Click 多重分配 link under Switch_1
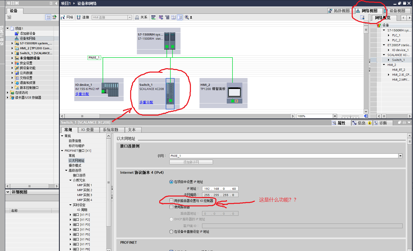Screen dimensions: 413x251 coord(146,102)
